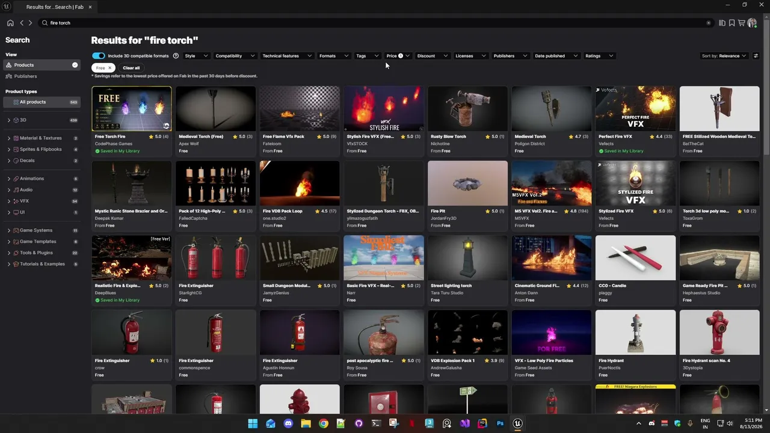Open the Date published dropdown
The image size is (770, 433).
(556, 56)
